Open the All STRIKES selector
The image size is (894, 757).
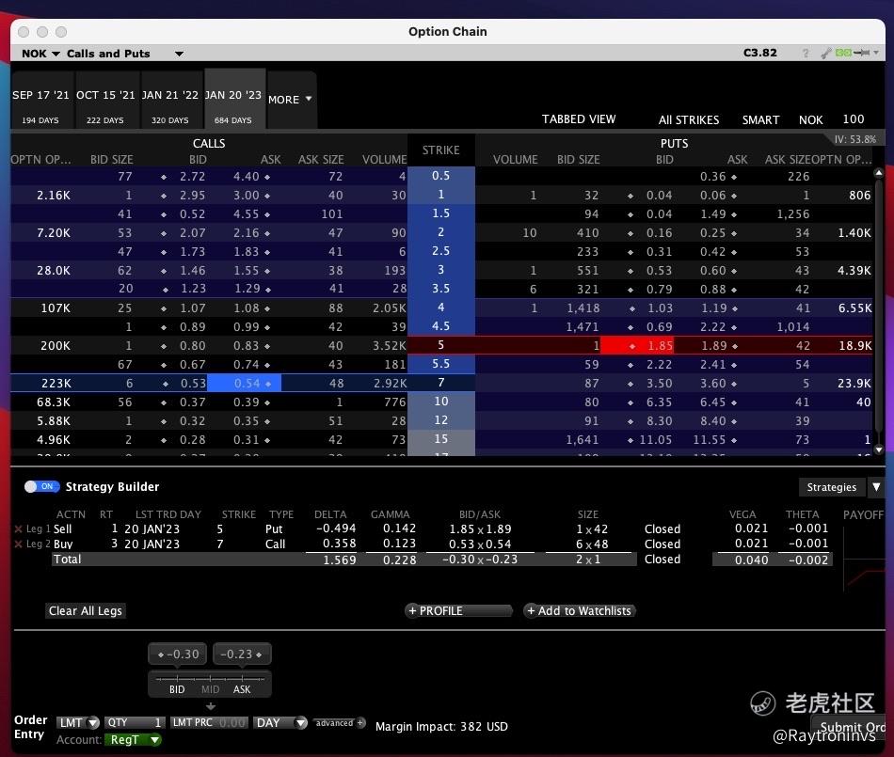[x=689, y=119]
